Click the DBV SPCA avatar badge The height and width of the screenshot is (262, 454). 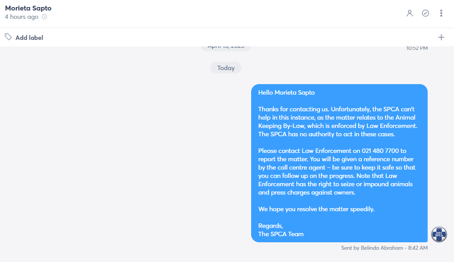click(x=439, y=234)
